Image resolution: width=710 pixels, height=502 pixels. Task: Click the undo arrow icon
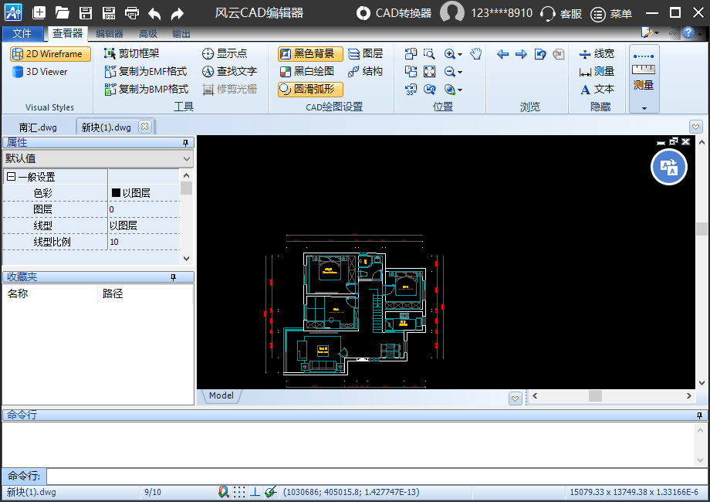point(154,13)
